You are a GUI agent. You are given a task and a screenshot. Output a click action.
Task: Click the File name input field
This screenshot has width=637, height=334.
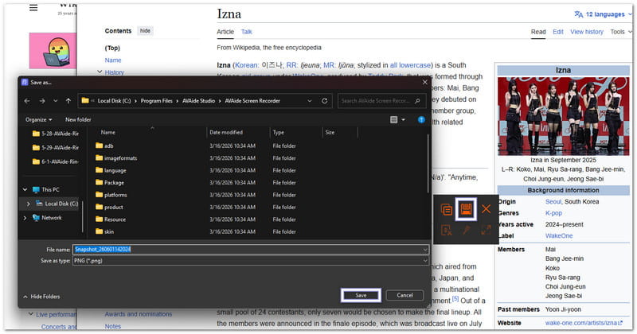click(251, 249)
